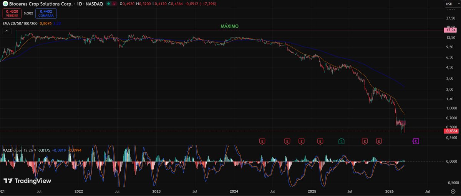This screenshot has width=461, height=196.
Task: Click the 27,50 price scale label
Action: pyautogui.click(x=450, y=18)
